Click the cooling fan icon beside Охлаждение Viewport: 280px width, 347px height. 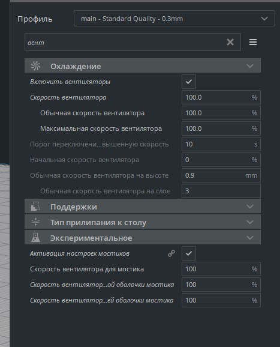click(x=35, y=65)
